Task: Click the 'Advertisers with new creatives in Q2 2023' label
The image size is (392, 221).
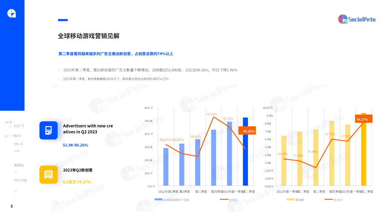Action: click(88, 129)
